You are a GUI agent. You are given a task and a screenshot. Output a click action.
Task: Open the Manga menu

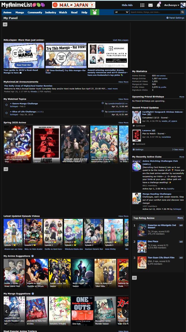coord(20,12)
